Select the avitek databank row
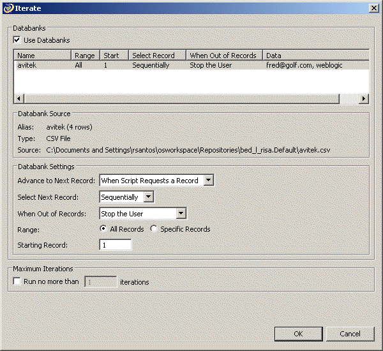This screenshot has height=351, width=383. point(191,65)
